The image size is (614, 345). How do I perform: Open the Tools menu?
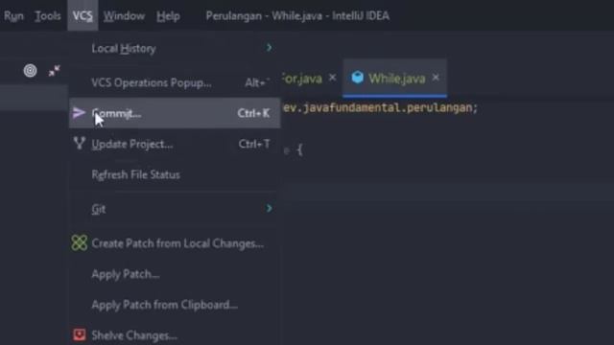[x=48, y=16]
